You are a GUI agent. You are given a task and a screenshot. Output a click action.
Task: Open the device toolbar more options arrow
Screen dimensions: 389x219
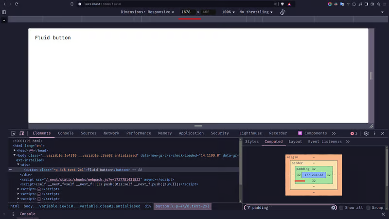[x=382, y=12]
